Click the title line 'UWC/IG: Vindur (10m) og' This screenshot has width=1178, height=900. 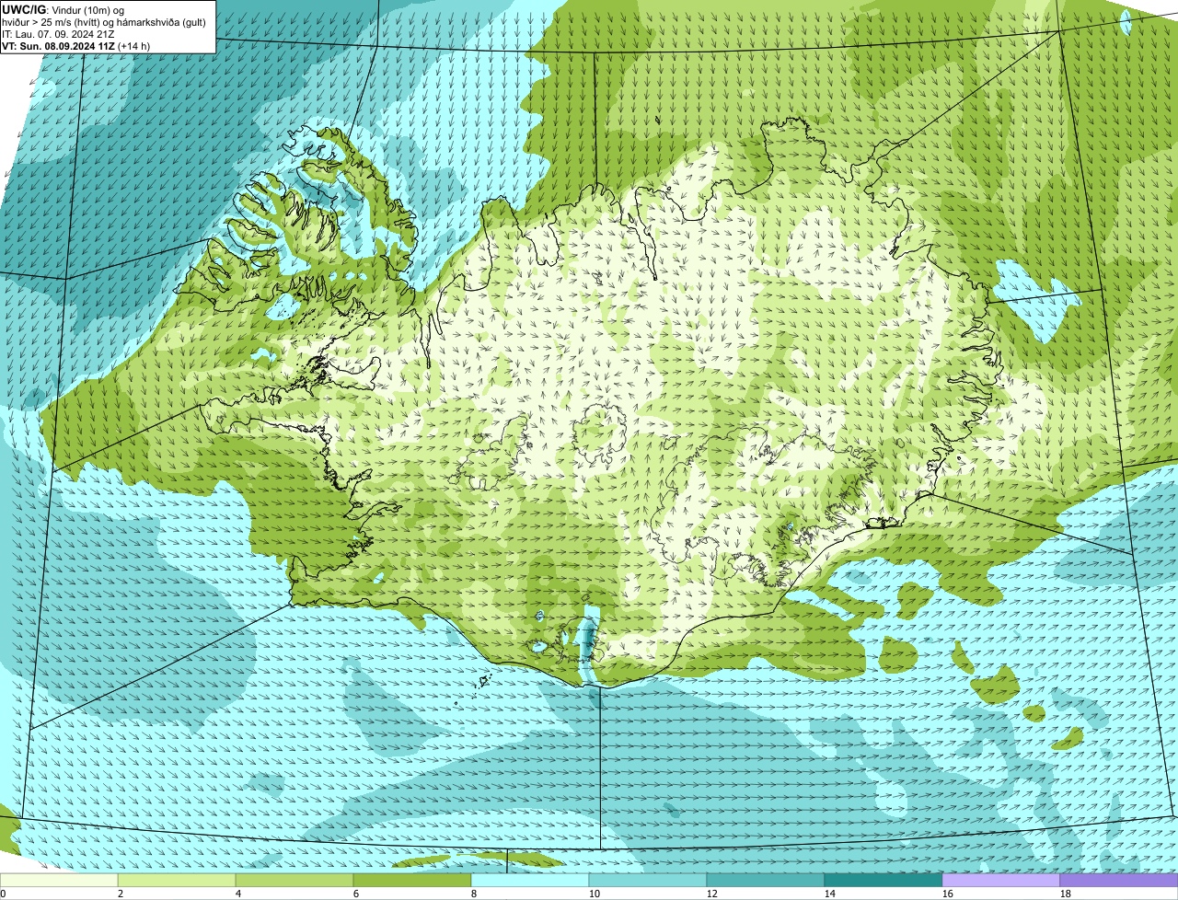pos(64,9)
